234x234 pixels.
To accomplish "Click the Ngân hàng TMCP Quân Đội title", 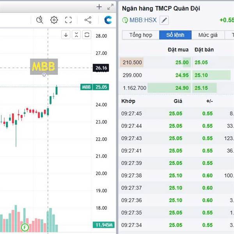I will coord(161,9).
